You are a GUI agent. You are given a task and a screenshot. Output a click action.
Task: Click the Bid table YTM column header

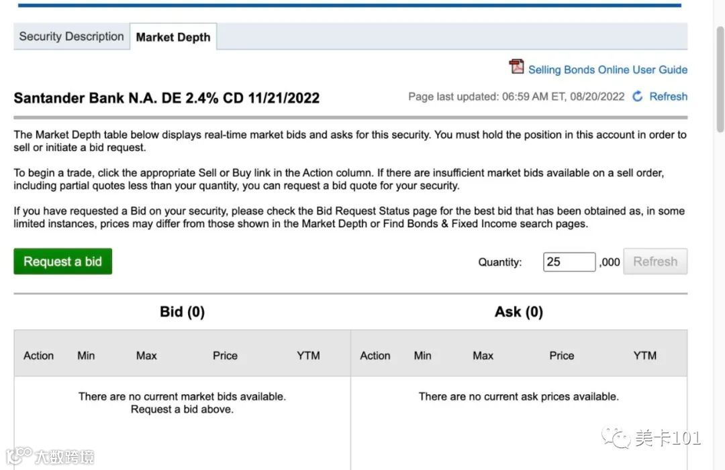[x=308, y=355]
